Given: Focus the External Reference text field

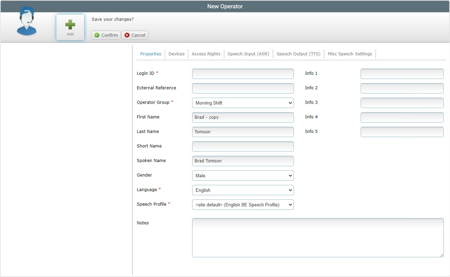Looking at the screenshot, I should pos(243,88).
